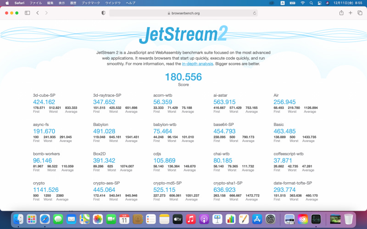Viewport: 367px width, 229px height.
Task: Open Preview from the Dock
Action: [289, 219]
